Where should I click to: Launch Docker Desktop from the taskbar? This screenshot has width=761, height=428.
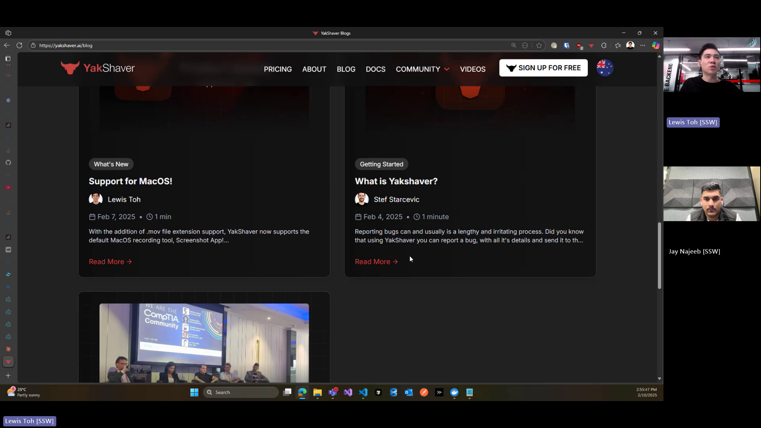[x=455, y=392]
